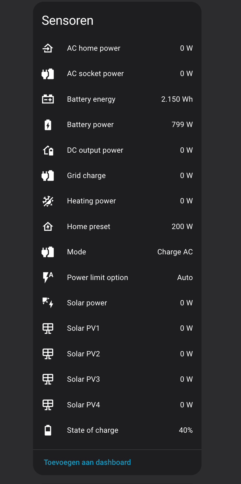The image size is (241, 484).
Task: Click the Battery energy icon
Action: point(48,99)
